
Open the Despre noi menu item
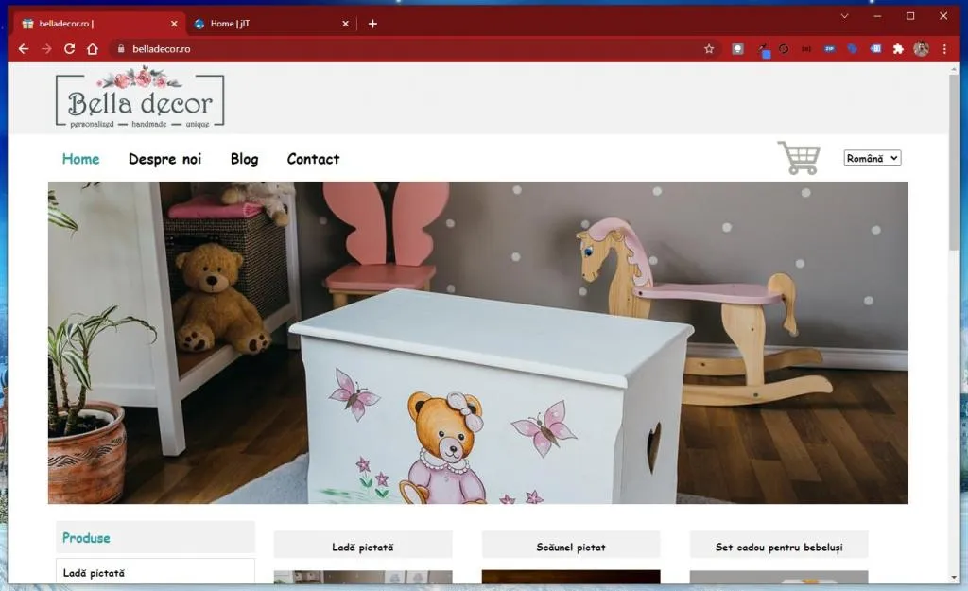(x=164, y=159)
